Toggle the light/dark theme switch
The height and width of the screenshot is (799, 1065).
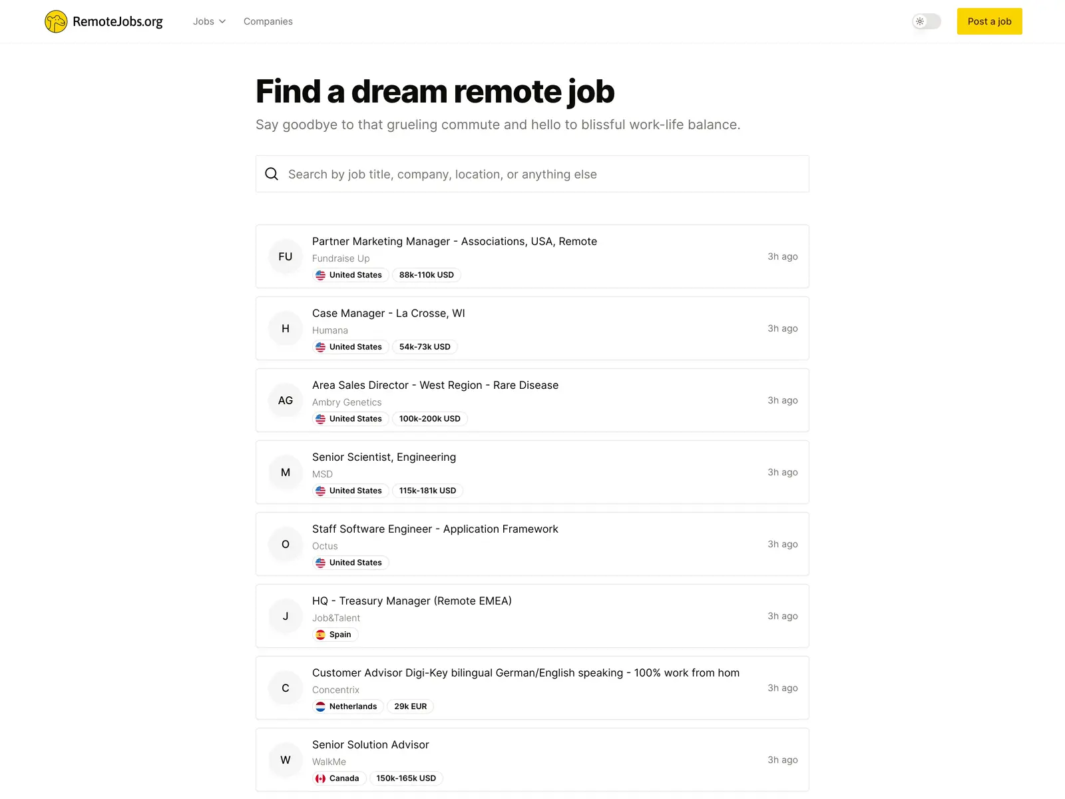(x=927, y=21)
